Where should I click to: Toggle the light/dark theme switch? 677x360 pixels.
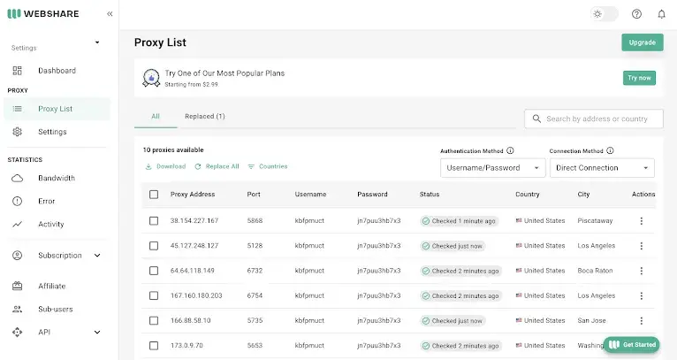click(605, 14)
